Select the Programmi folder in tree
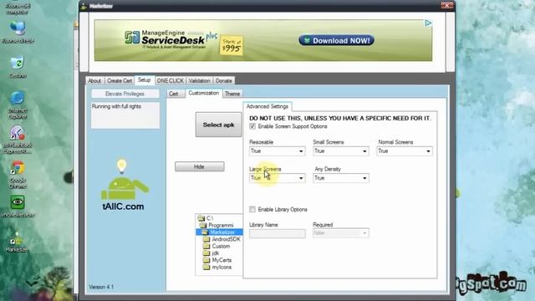This screenshot has width=535, height=301. tap(221, 225)
